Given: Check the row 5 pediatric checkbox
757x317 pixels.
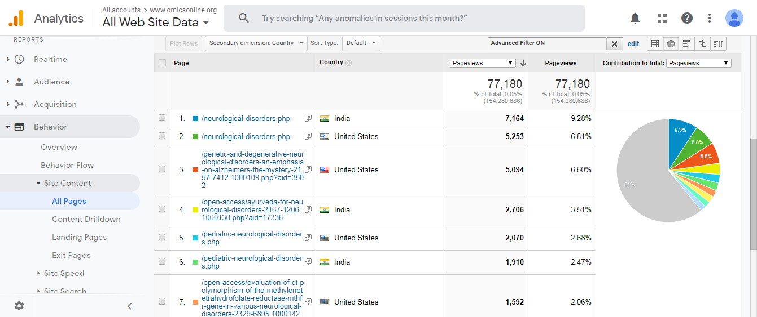Looking at the screenshot, I should coord(162,238).
